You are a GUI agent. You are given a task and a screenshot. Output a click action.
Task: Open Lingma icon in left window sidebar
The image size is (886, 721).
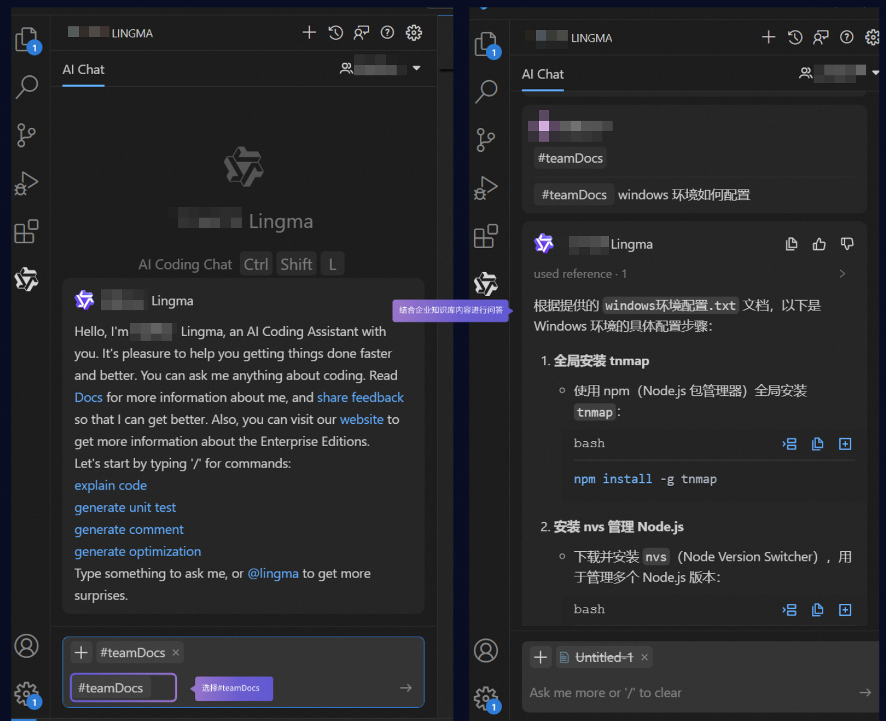(26, 279)
